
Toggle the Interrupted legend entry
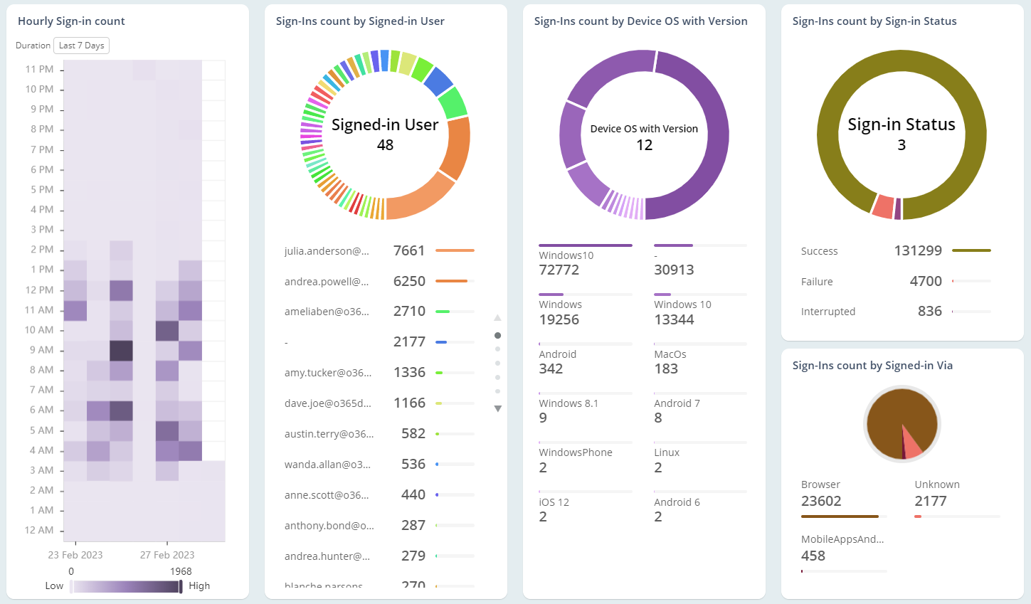(x=828, y=311)
